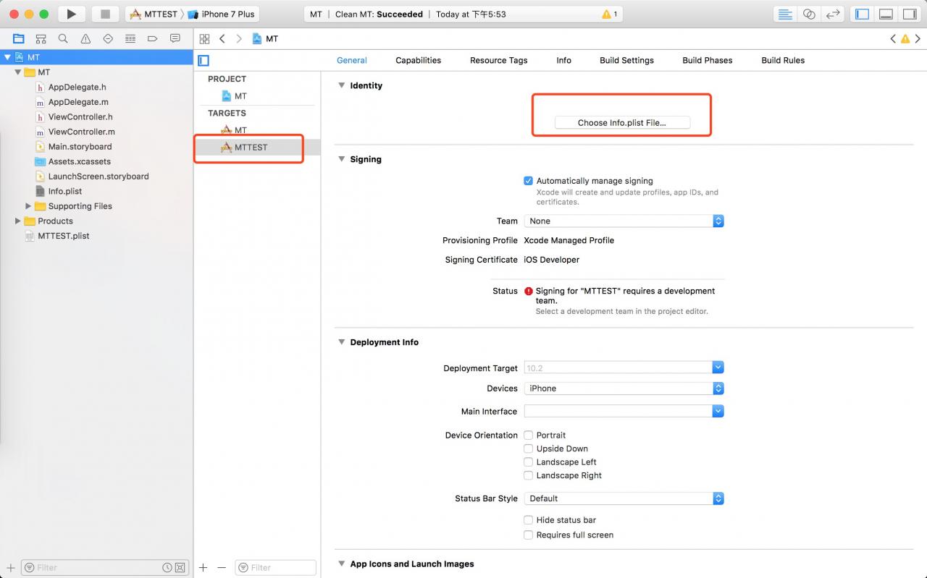Switch to the Capabilities tab
The width and height of the screenshot is (927, 578).
418,61
